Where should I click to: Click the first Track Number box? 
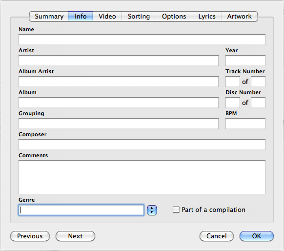click(233, 82)
